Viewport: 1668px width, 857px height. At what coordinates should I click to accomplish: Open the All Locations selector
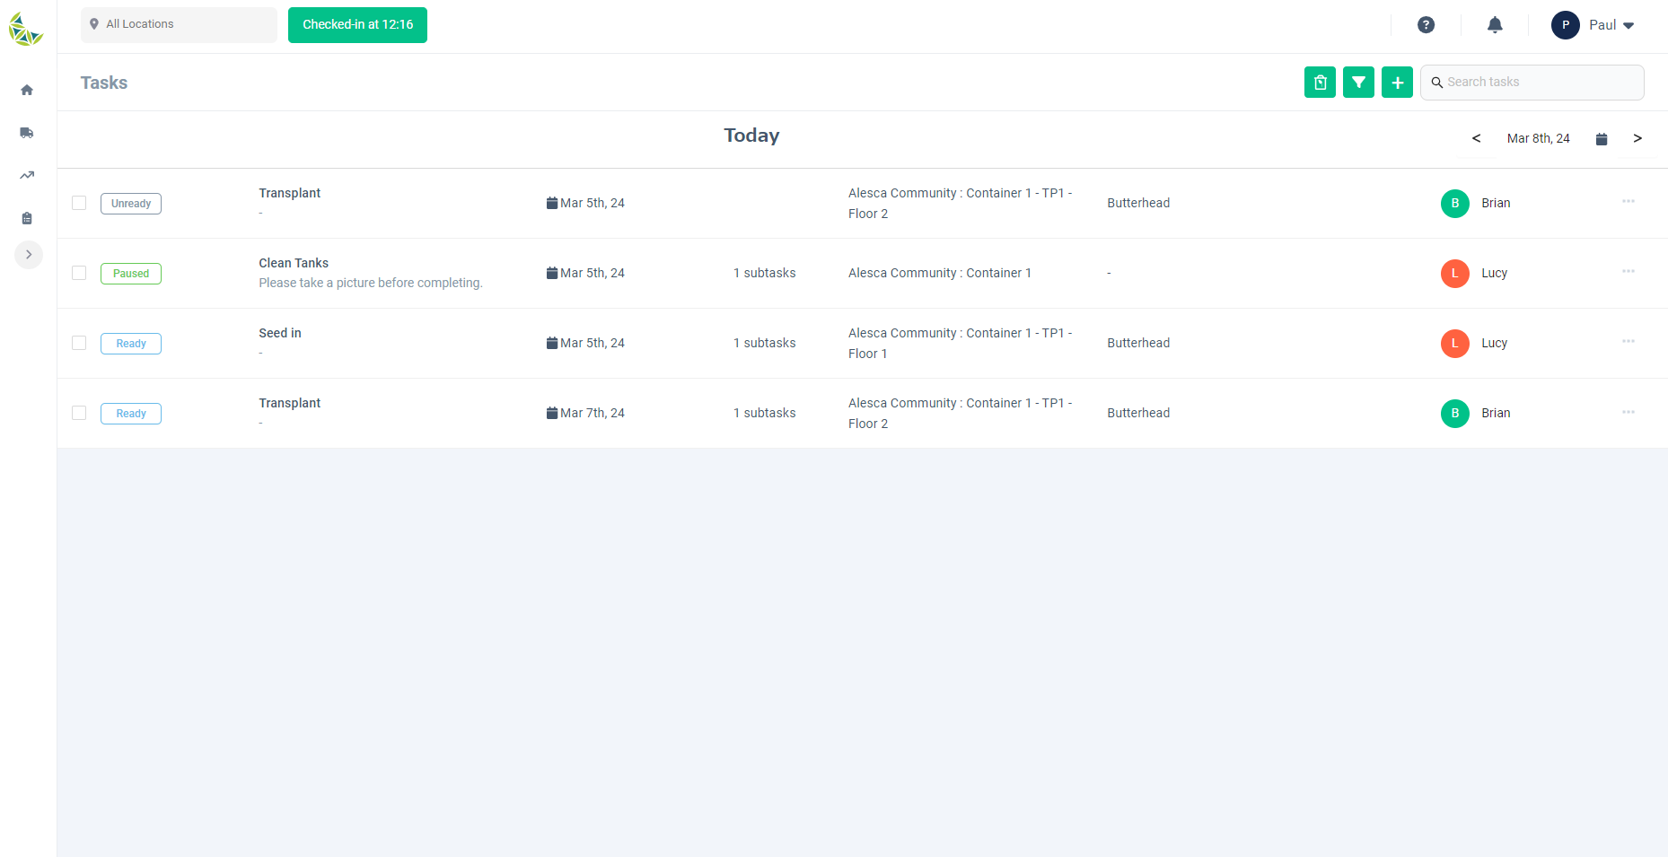pyautogui.click(x=179, y=24)
